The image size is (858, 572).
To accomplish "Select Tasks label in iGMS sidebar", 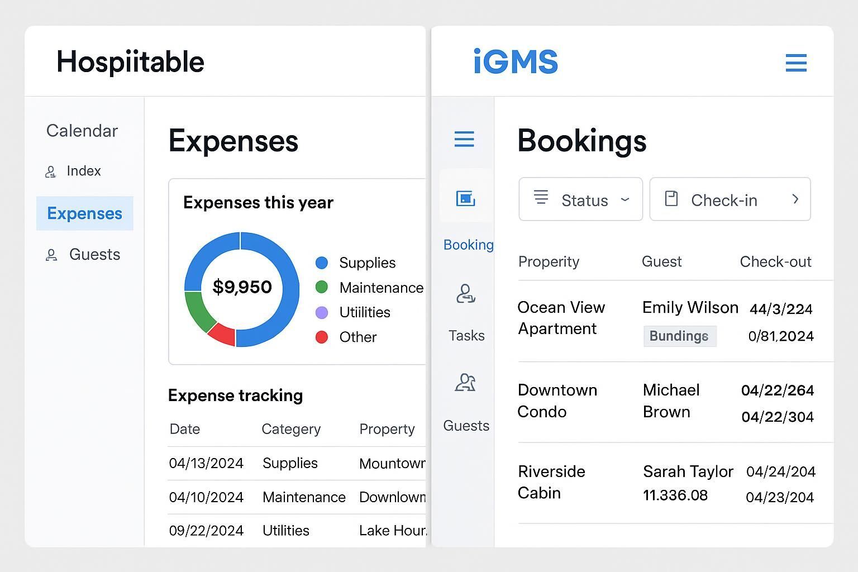I will pyautogui.click(x=466, y=336).
